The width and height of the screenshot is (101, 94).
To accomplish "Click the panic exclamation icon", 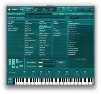I will pyautogui.click(x=87, y=10).
